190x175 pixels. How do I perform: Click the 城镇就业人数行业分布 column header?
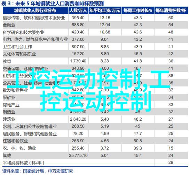pos(35,10)
